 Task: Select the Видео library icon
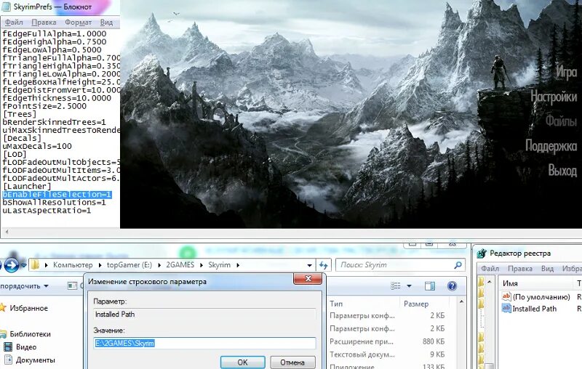point(8,346)
